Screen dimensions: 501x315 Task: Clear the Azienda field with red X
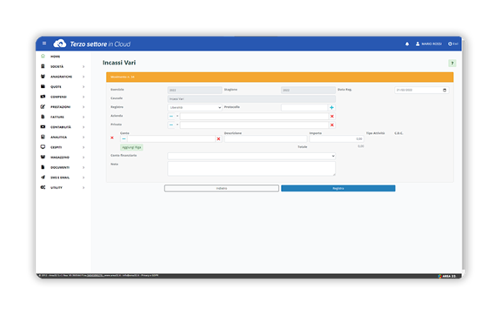[332, 117]
